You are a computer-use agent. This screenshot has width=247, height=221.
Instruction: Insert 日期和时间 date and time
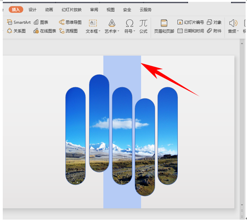191,31
